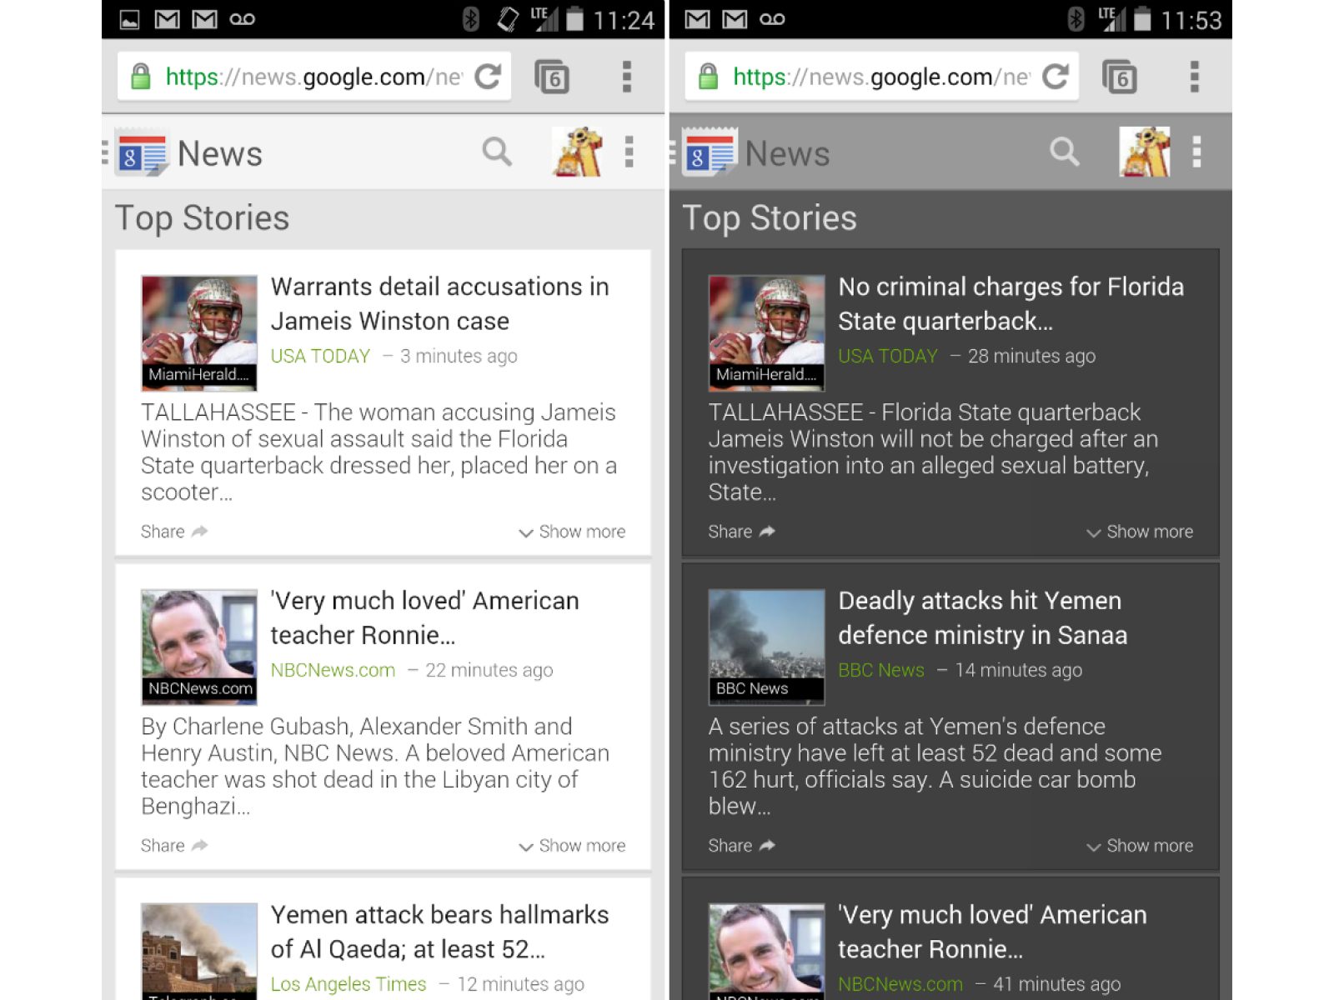Open headline Yemen attack bears hallmarks of Al Qaeda
This screenshot has width=1334, height=1000.
click(440, 932)
